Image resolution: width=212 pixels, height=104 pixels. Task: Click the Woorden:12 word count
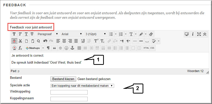pos(195,71)
